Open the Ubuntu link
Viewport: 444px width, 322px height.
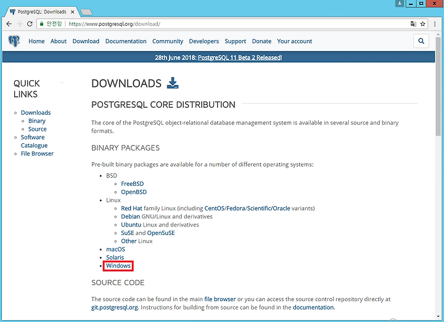pos(131,225)
